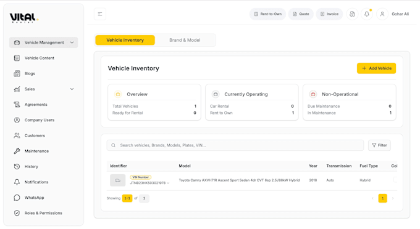The width and height of the screenshot is (420, 229).
Task: Click the Toyota Camry model text
Action: point(239,180)
